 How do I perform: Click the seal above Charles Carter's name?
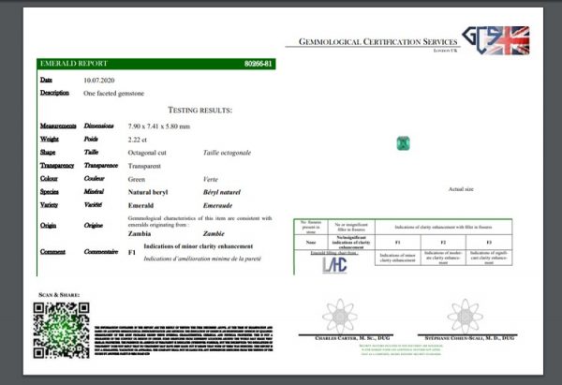339,314
